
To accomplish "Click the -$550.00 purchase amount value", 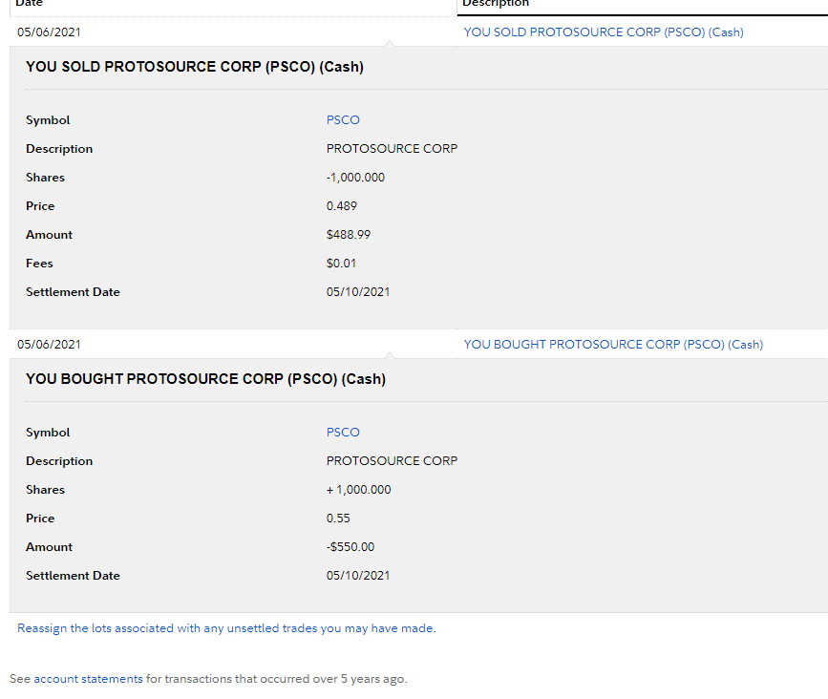I will [x=350, y=547].
